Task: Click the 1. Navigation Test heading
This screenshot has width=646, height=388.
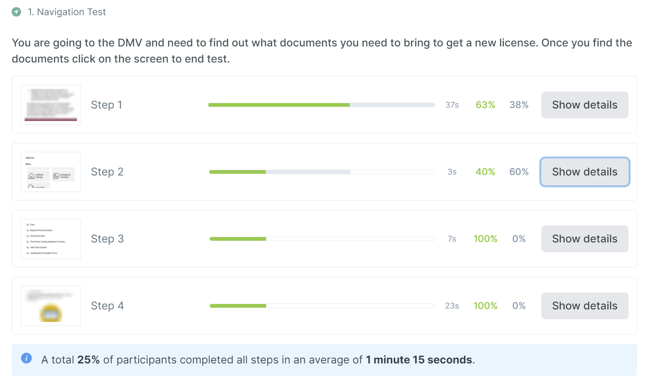Action: [x=67, y=12]
